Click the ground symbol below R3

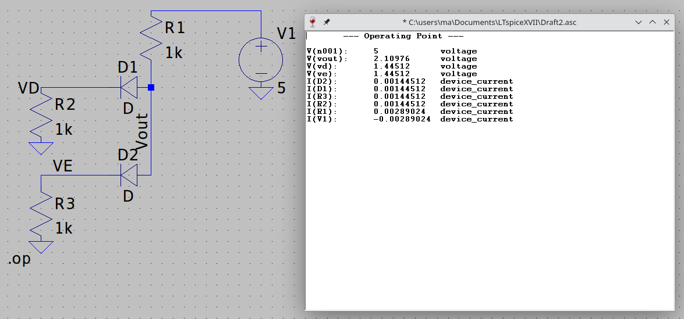[x=41, y=248]
